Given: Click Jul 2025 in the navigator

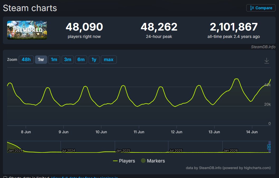Looking at the screenshot, I should (x=176, y=150).
